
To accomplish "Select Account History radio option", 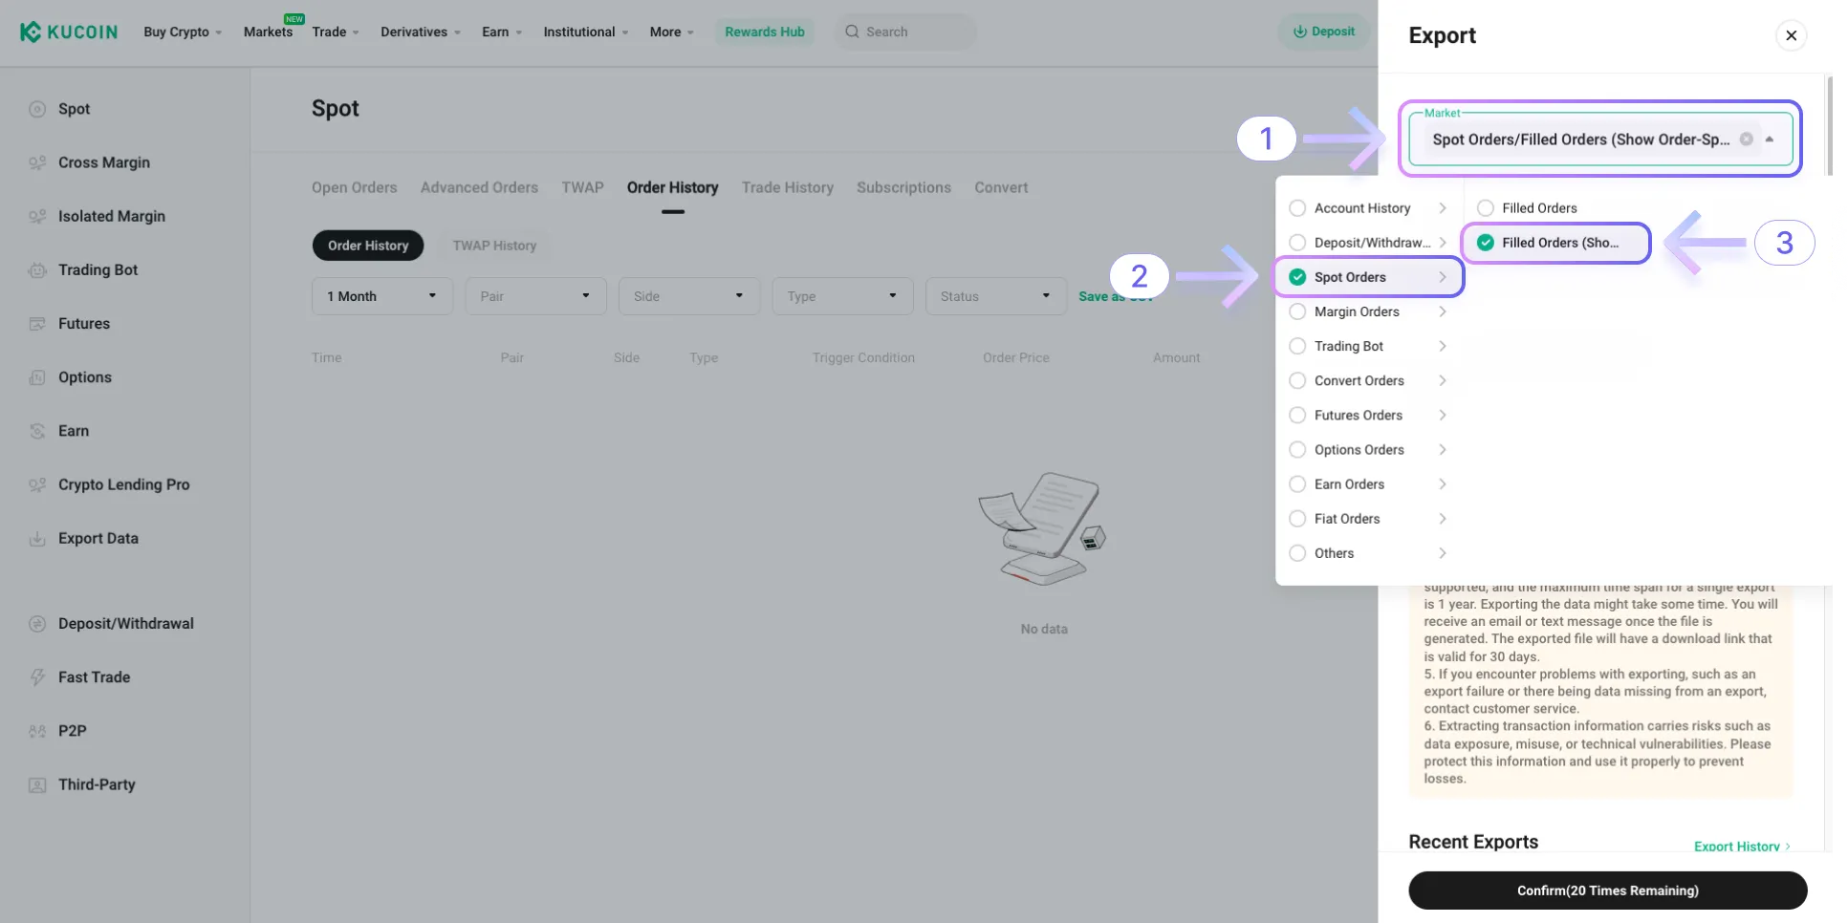I will pyautogui.click(x=1297, y=207).
